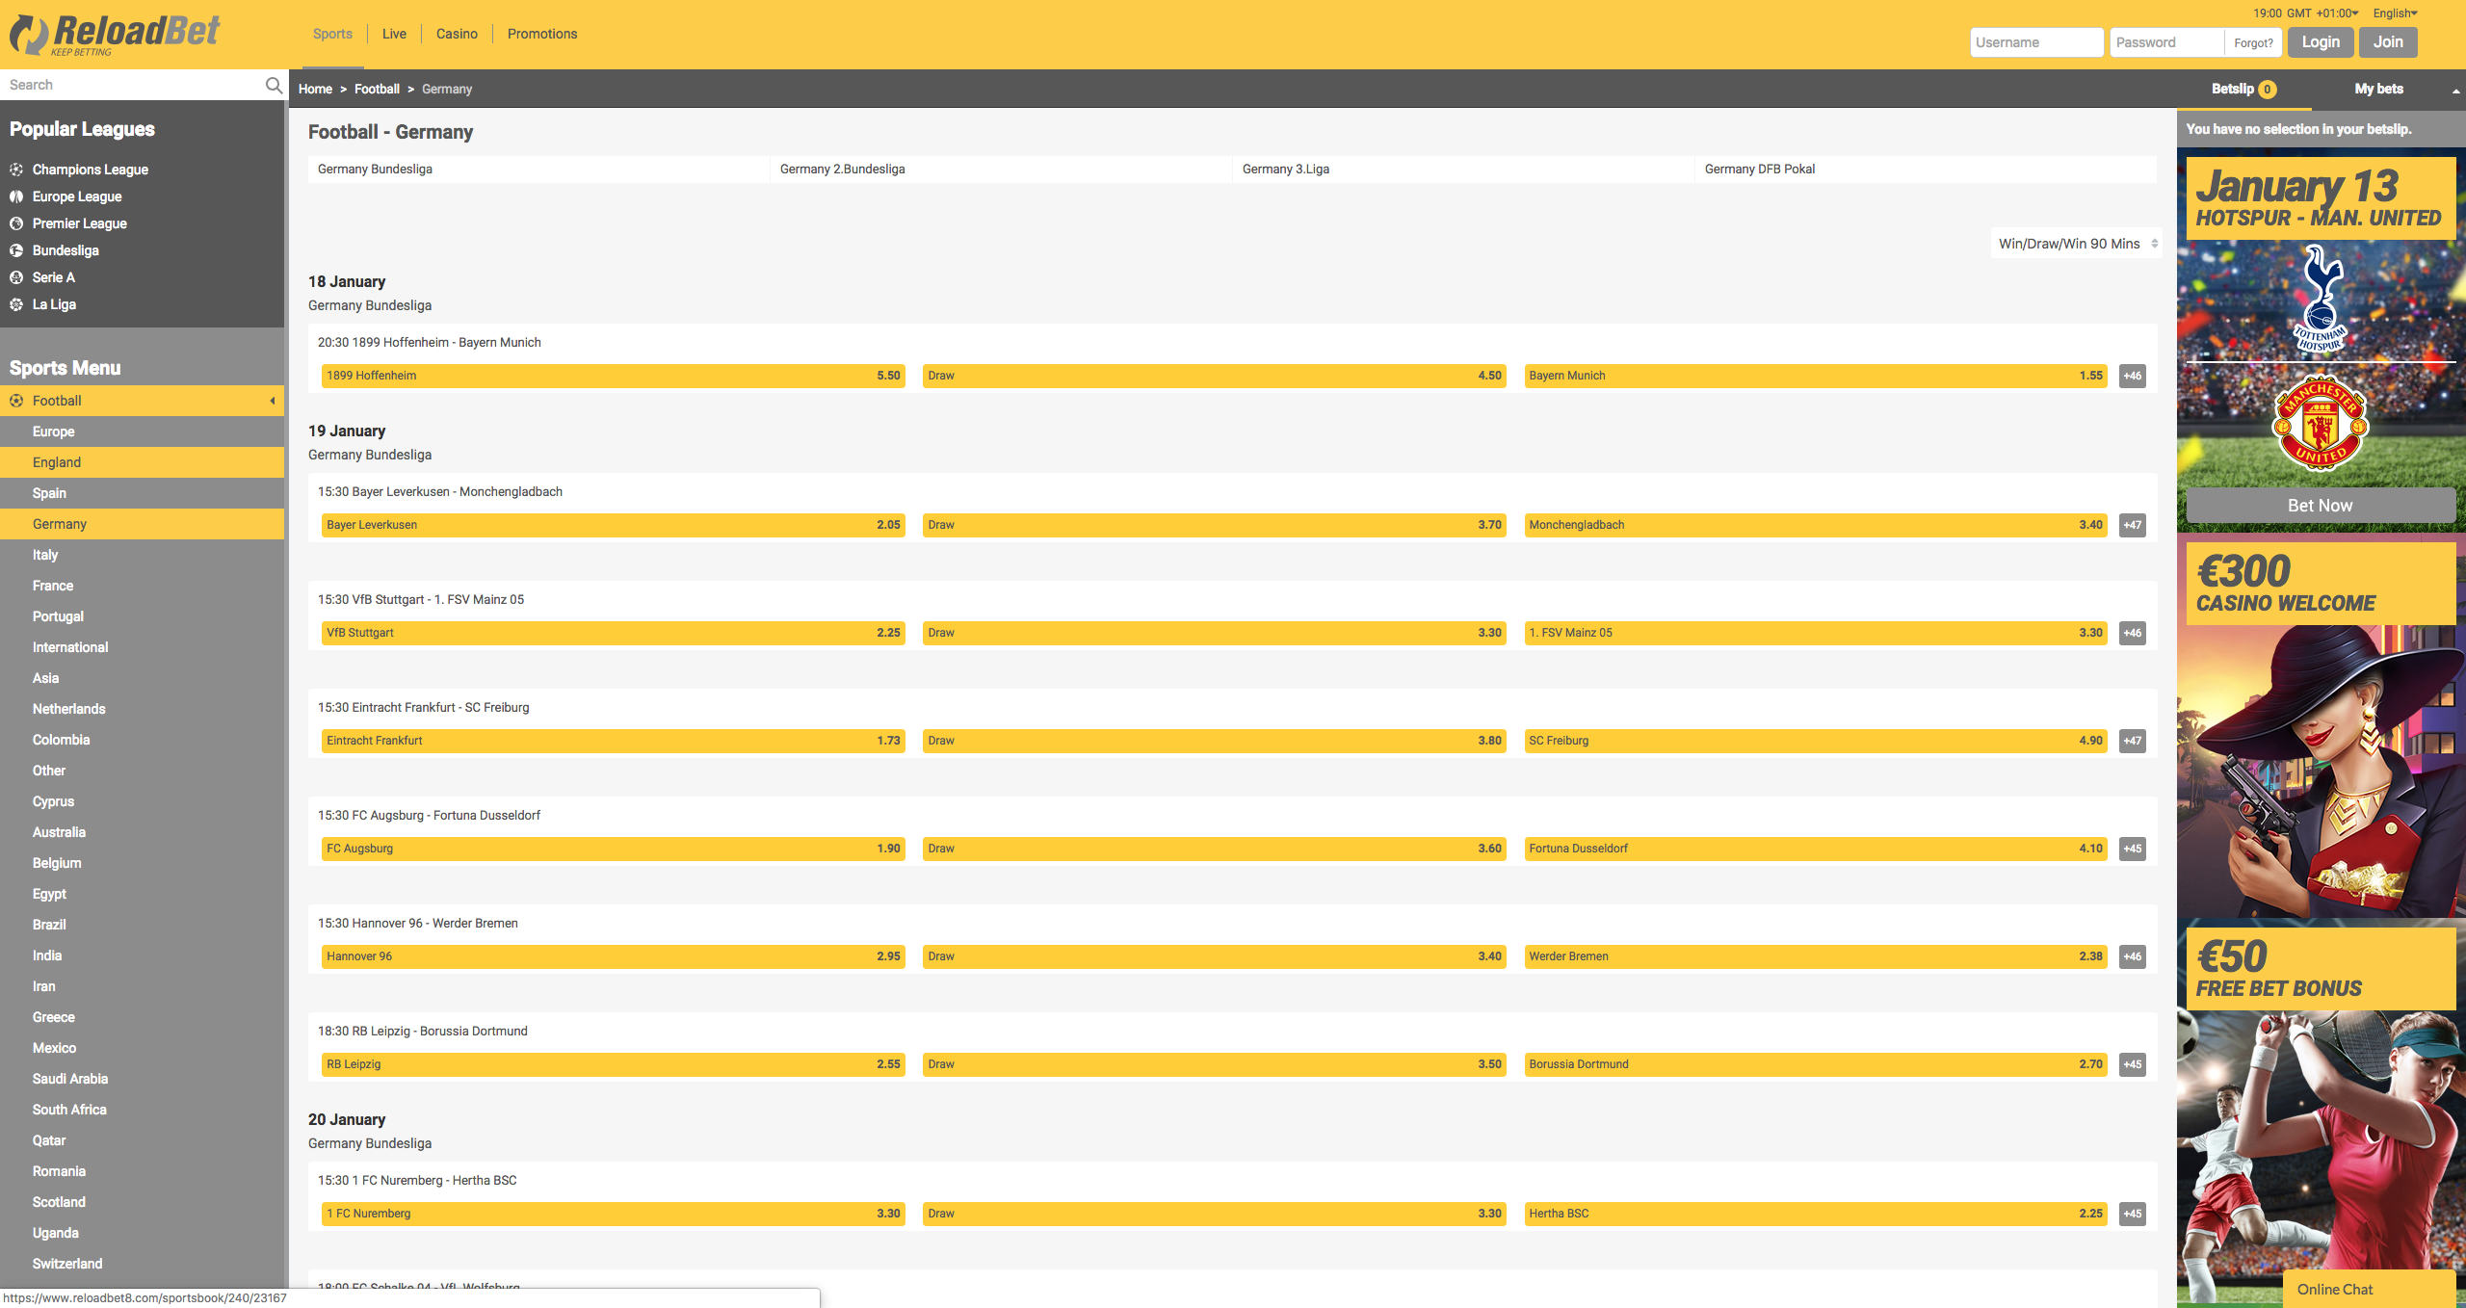The height and width of the screenshot is (1308, 2466).
Task: Click the ReloadBet logo
Action: coord(115,35)
